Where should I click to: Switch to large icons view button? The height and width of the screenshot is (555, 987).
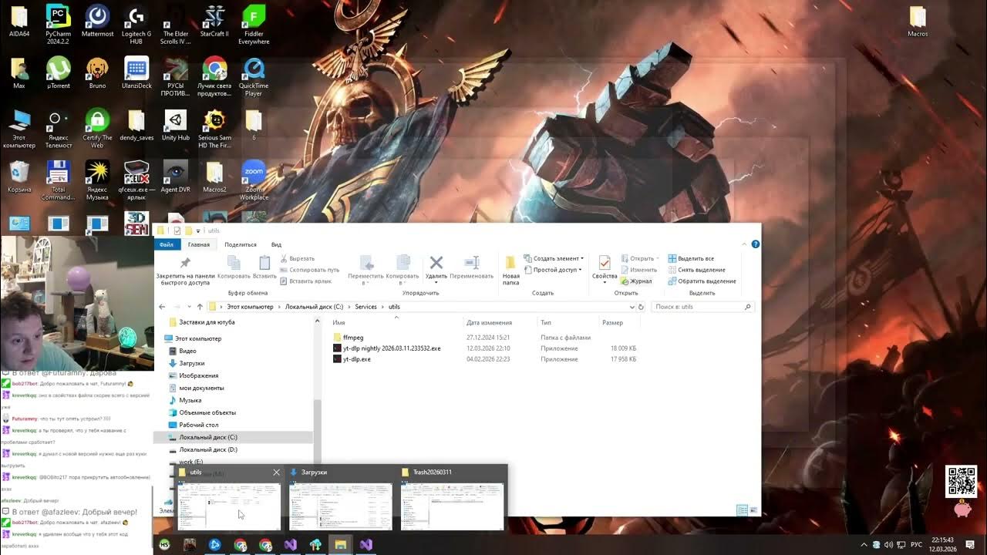point(753,510)
